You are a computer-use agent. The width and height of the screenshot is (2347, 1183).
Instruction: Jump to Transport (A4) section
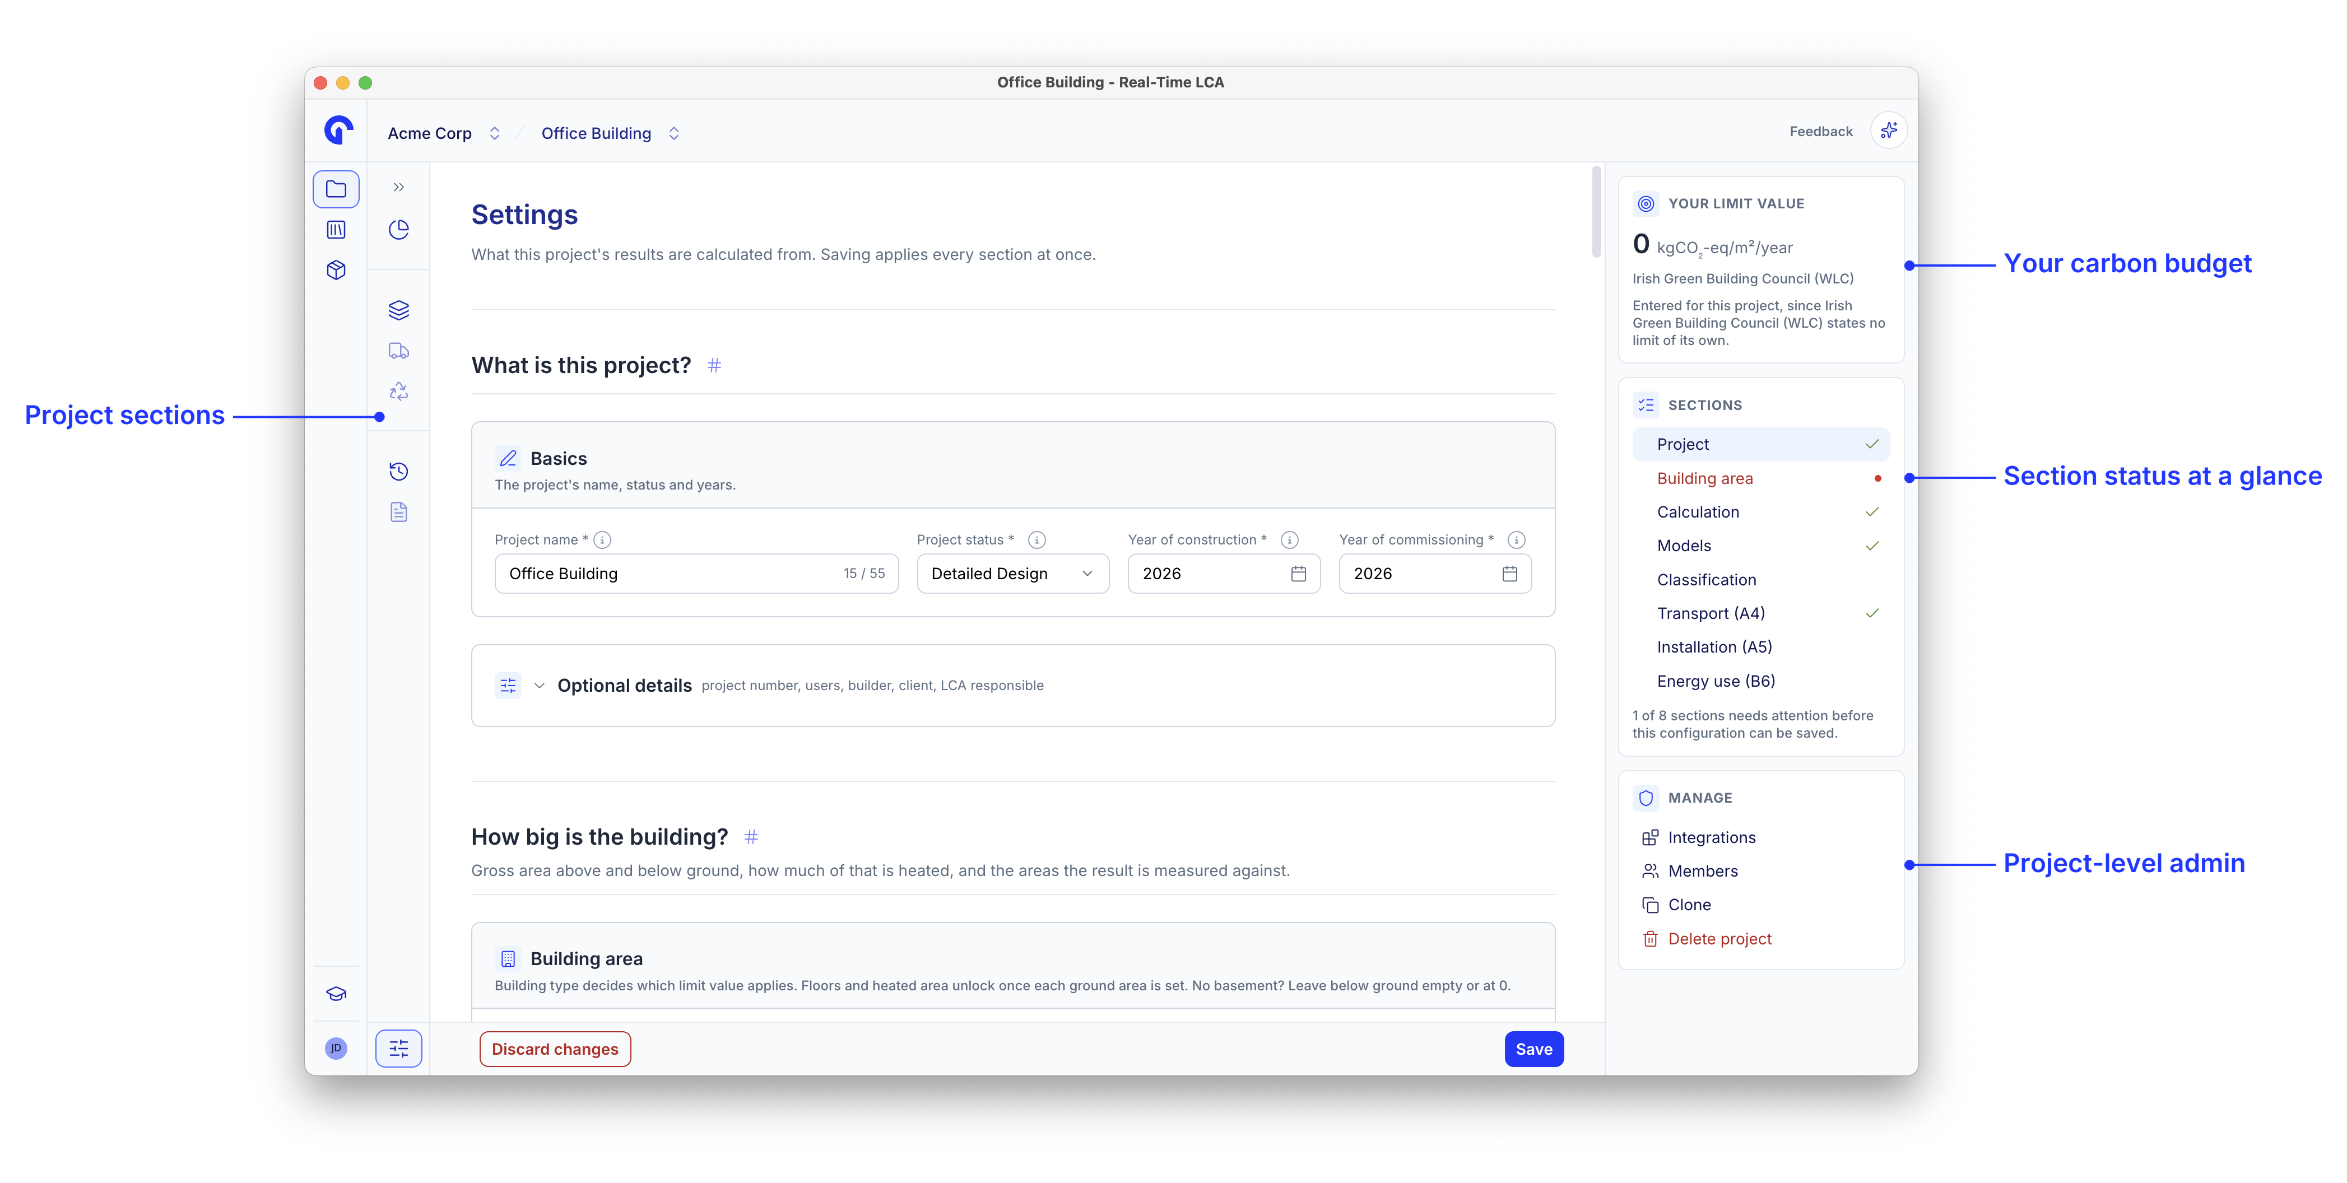pyautogui.click(x=1760, y=613)
